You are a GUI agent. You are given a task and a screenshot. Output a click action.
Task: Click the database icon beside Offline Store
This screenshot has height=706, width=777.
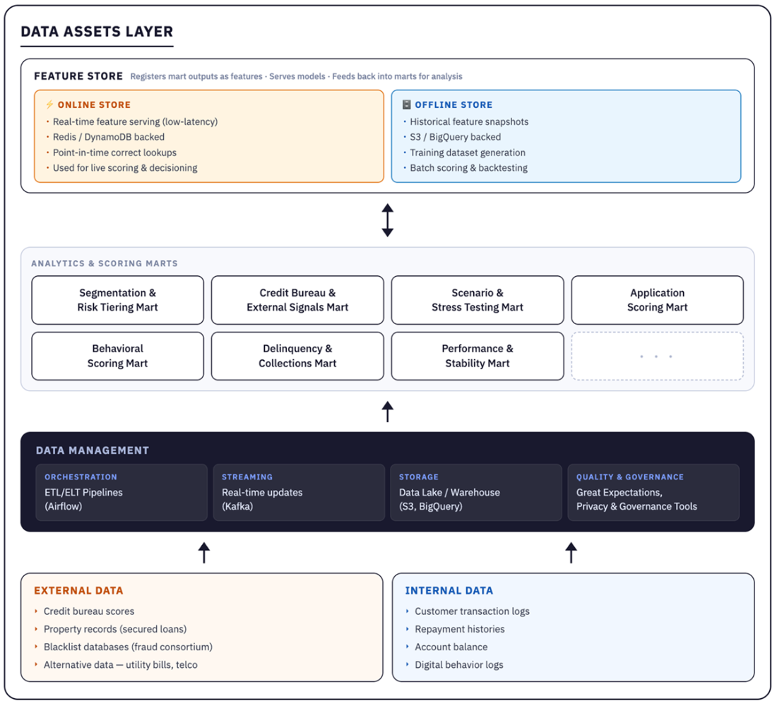pyautogui.click(x=406, y=104)
